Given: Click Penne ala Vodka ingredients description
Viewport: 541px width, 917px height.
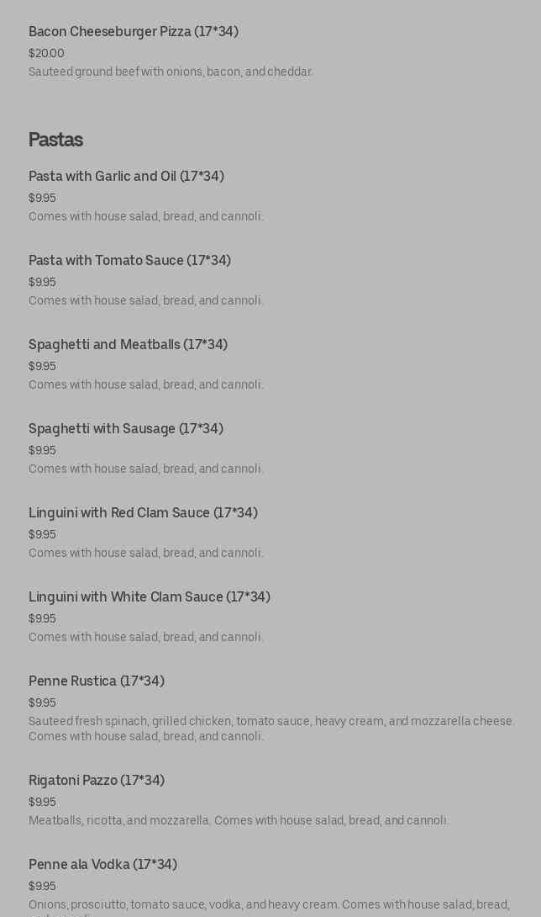Looking at the screenshot, I should 269,905.
